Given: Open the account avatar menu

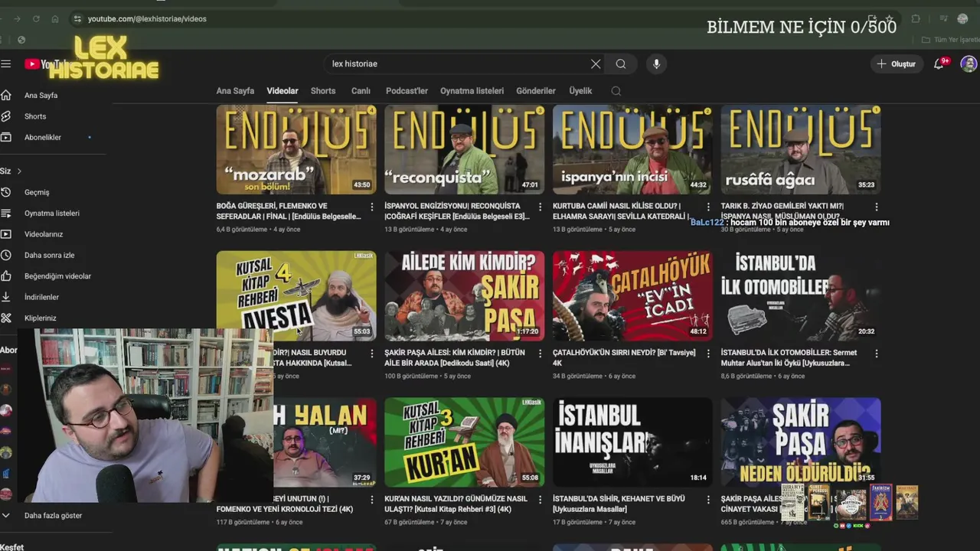Looking at the screenshot, I should pyautogui.click(x=969, y=64).
